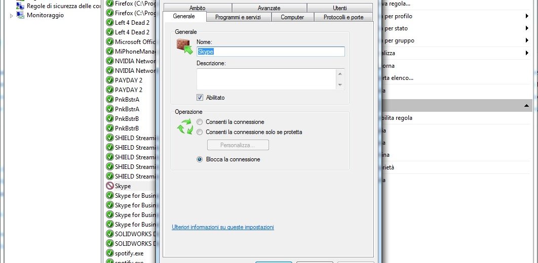Open the Visualizza submenu arrow in actions pane
The height and width of the screenshot is (263, 538).
click(527, 53)
